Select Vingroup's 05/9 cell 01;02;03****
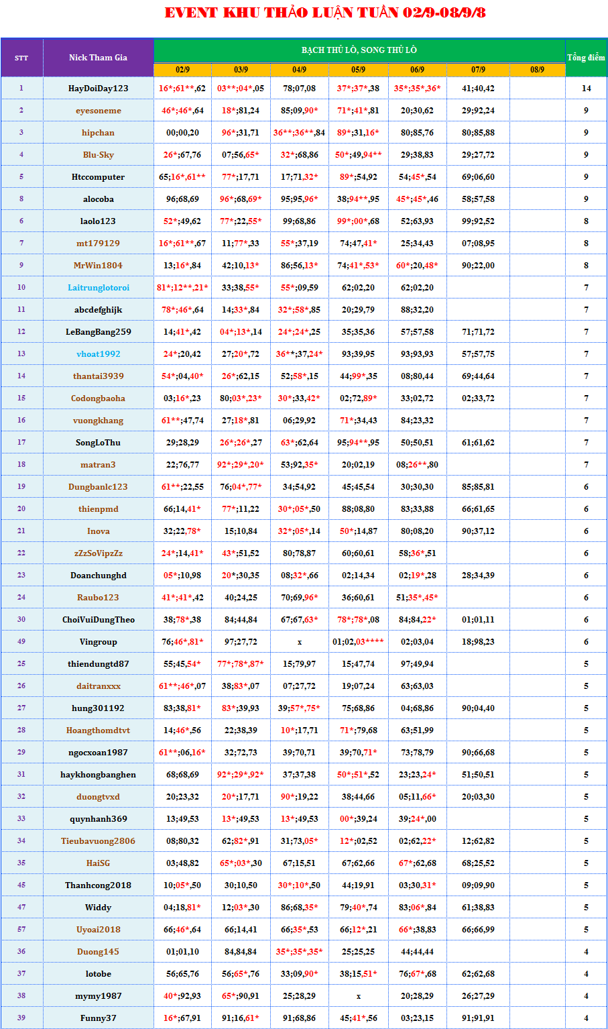The width and height of the screenshot is (608, 1029). pyautogui.click(x=358, y=642)
